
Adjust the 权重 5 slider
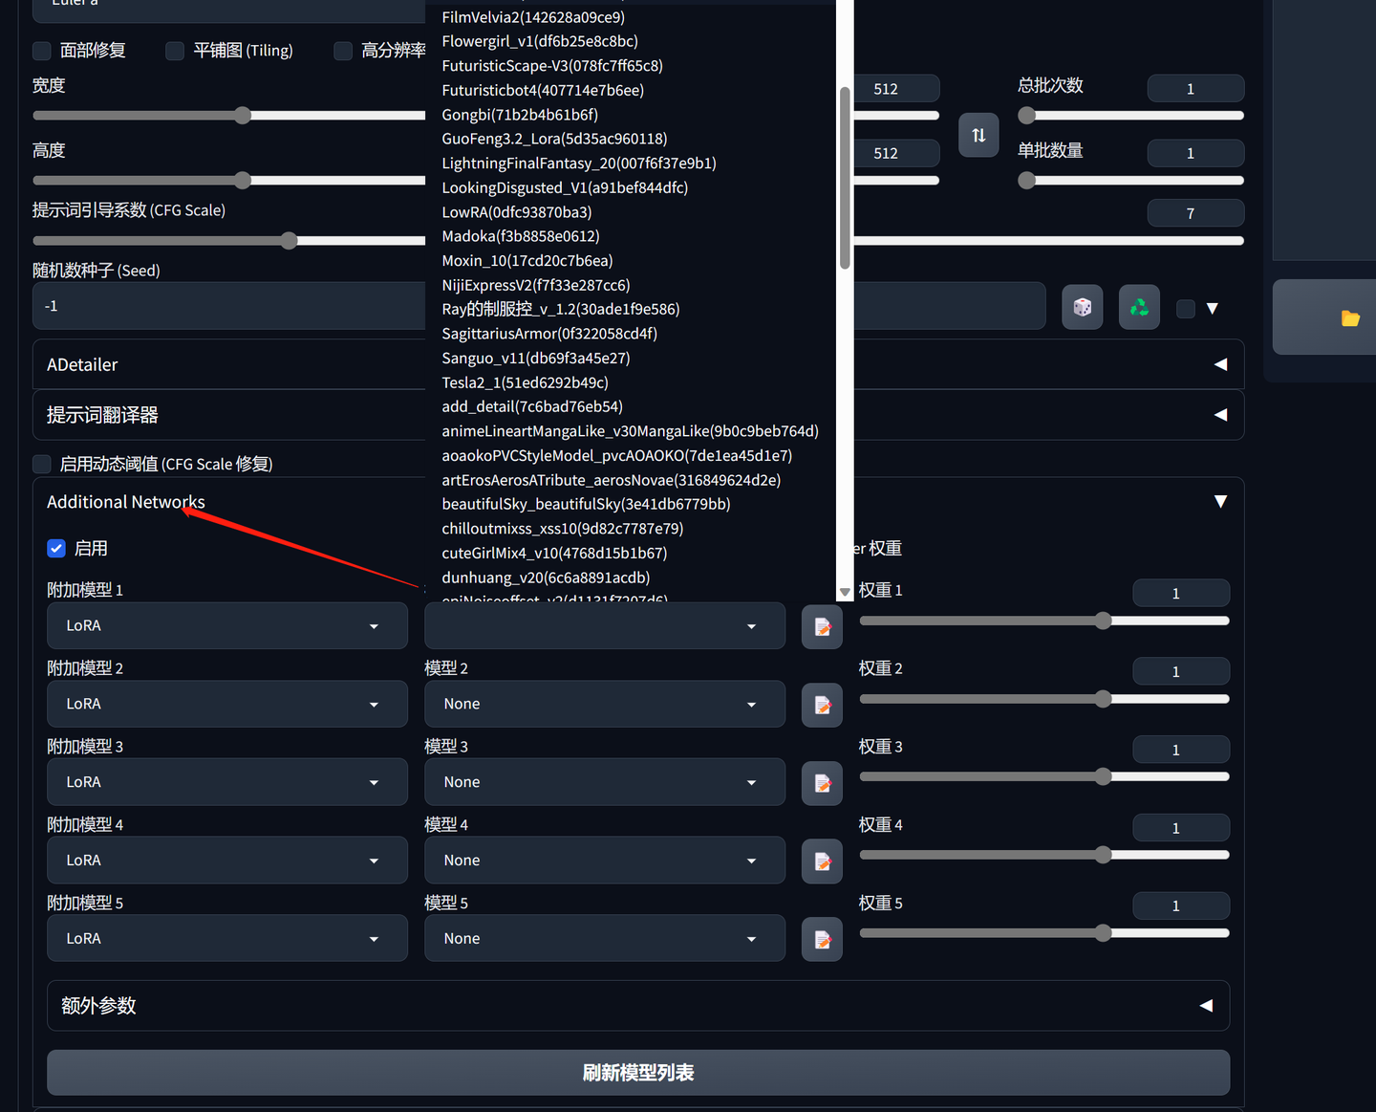click(x=1044, y=934)
